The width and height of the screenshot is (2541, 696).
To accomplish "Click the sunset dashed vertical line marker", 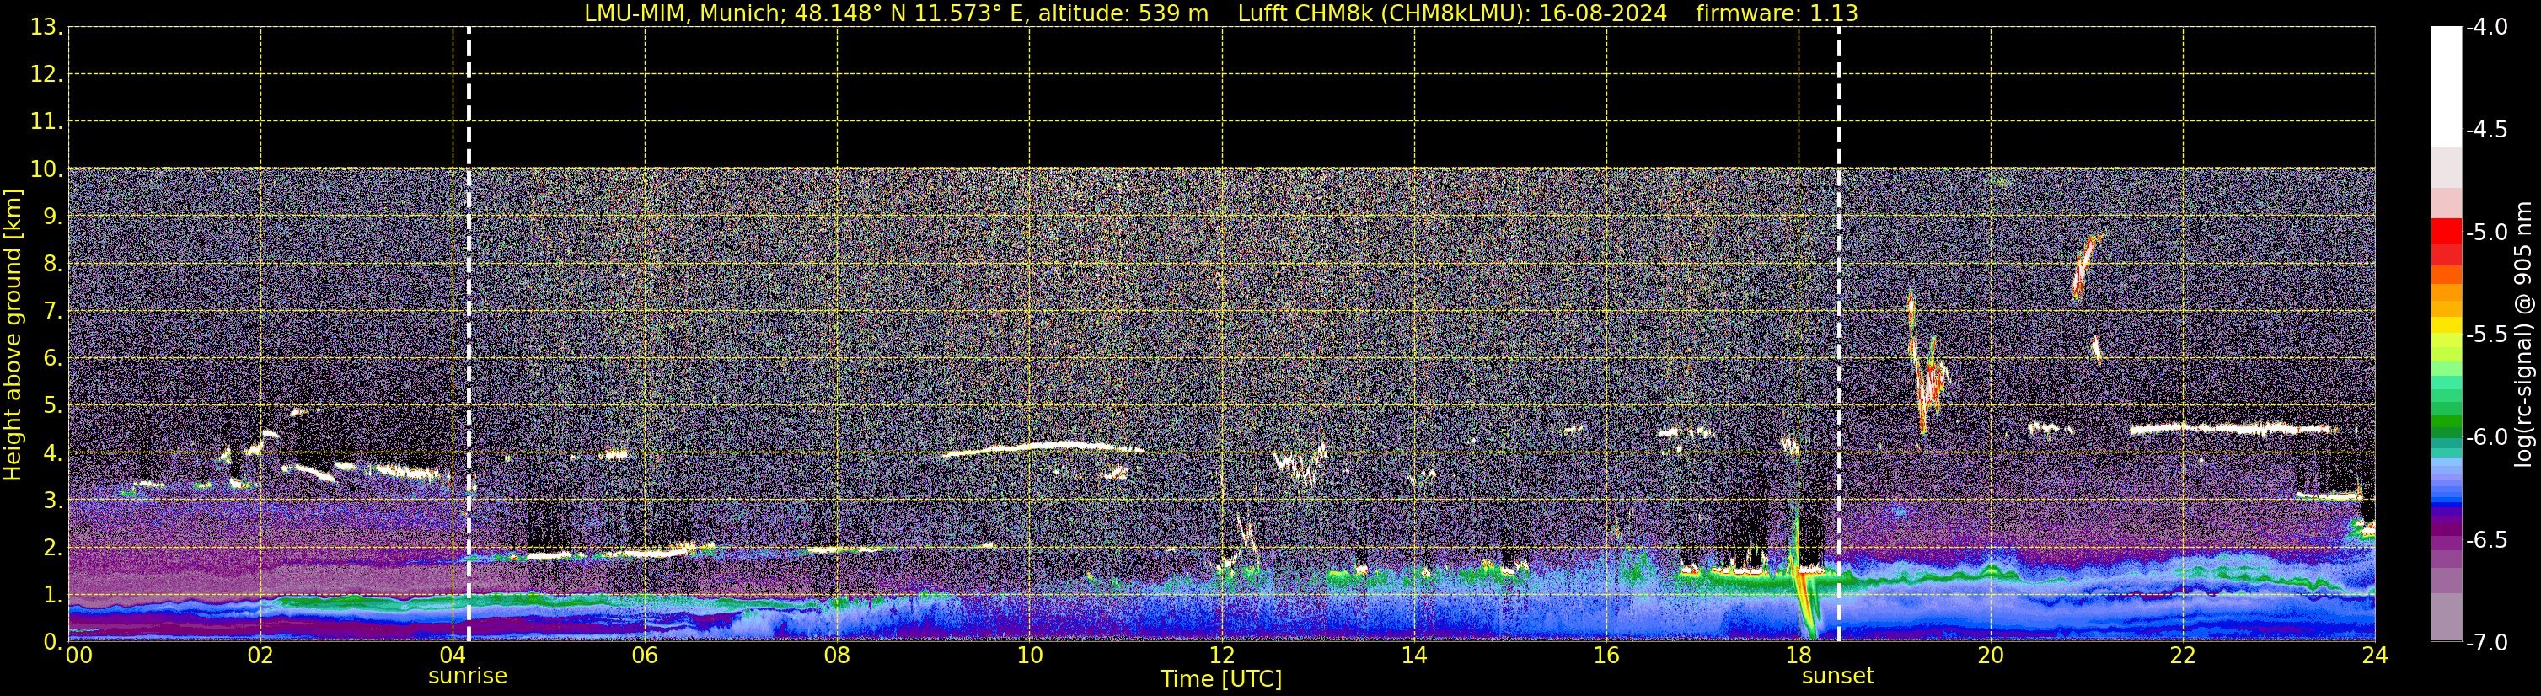I will (1840, 335).
